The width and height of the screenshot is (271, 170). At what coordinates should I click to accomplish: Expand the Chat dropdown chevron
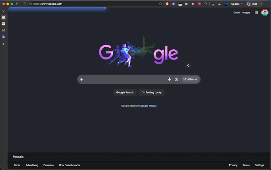tap(261, 4)
